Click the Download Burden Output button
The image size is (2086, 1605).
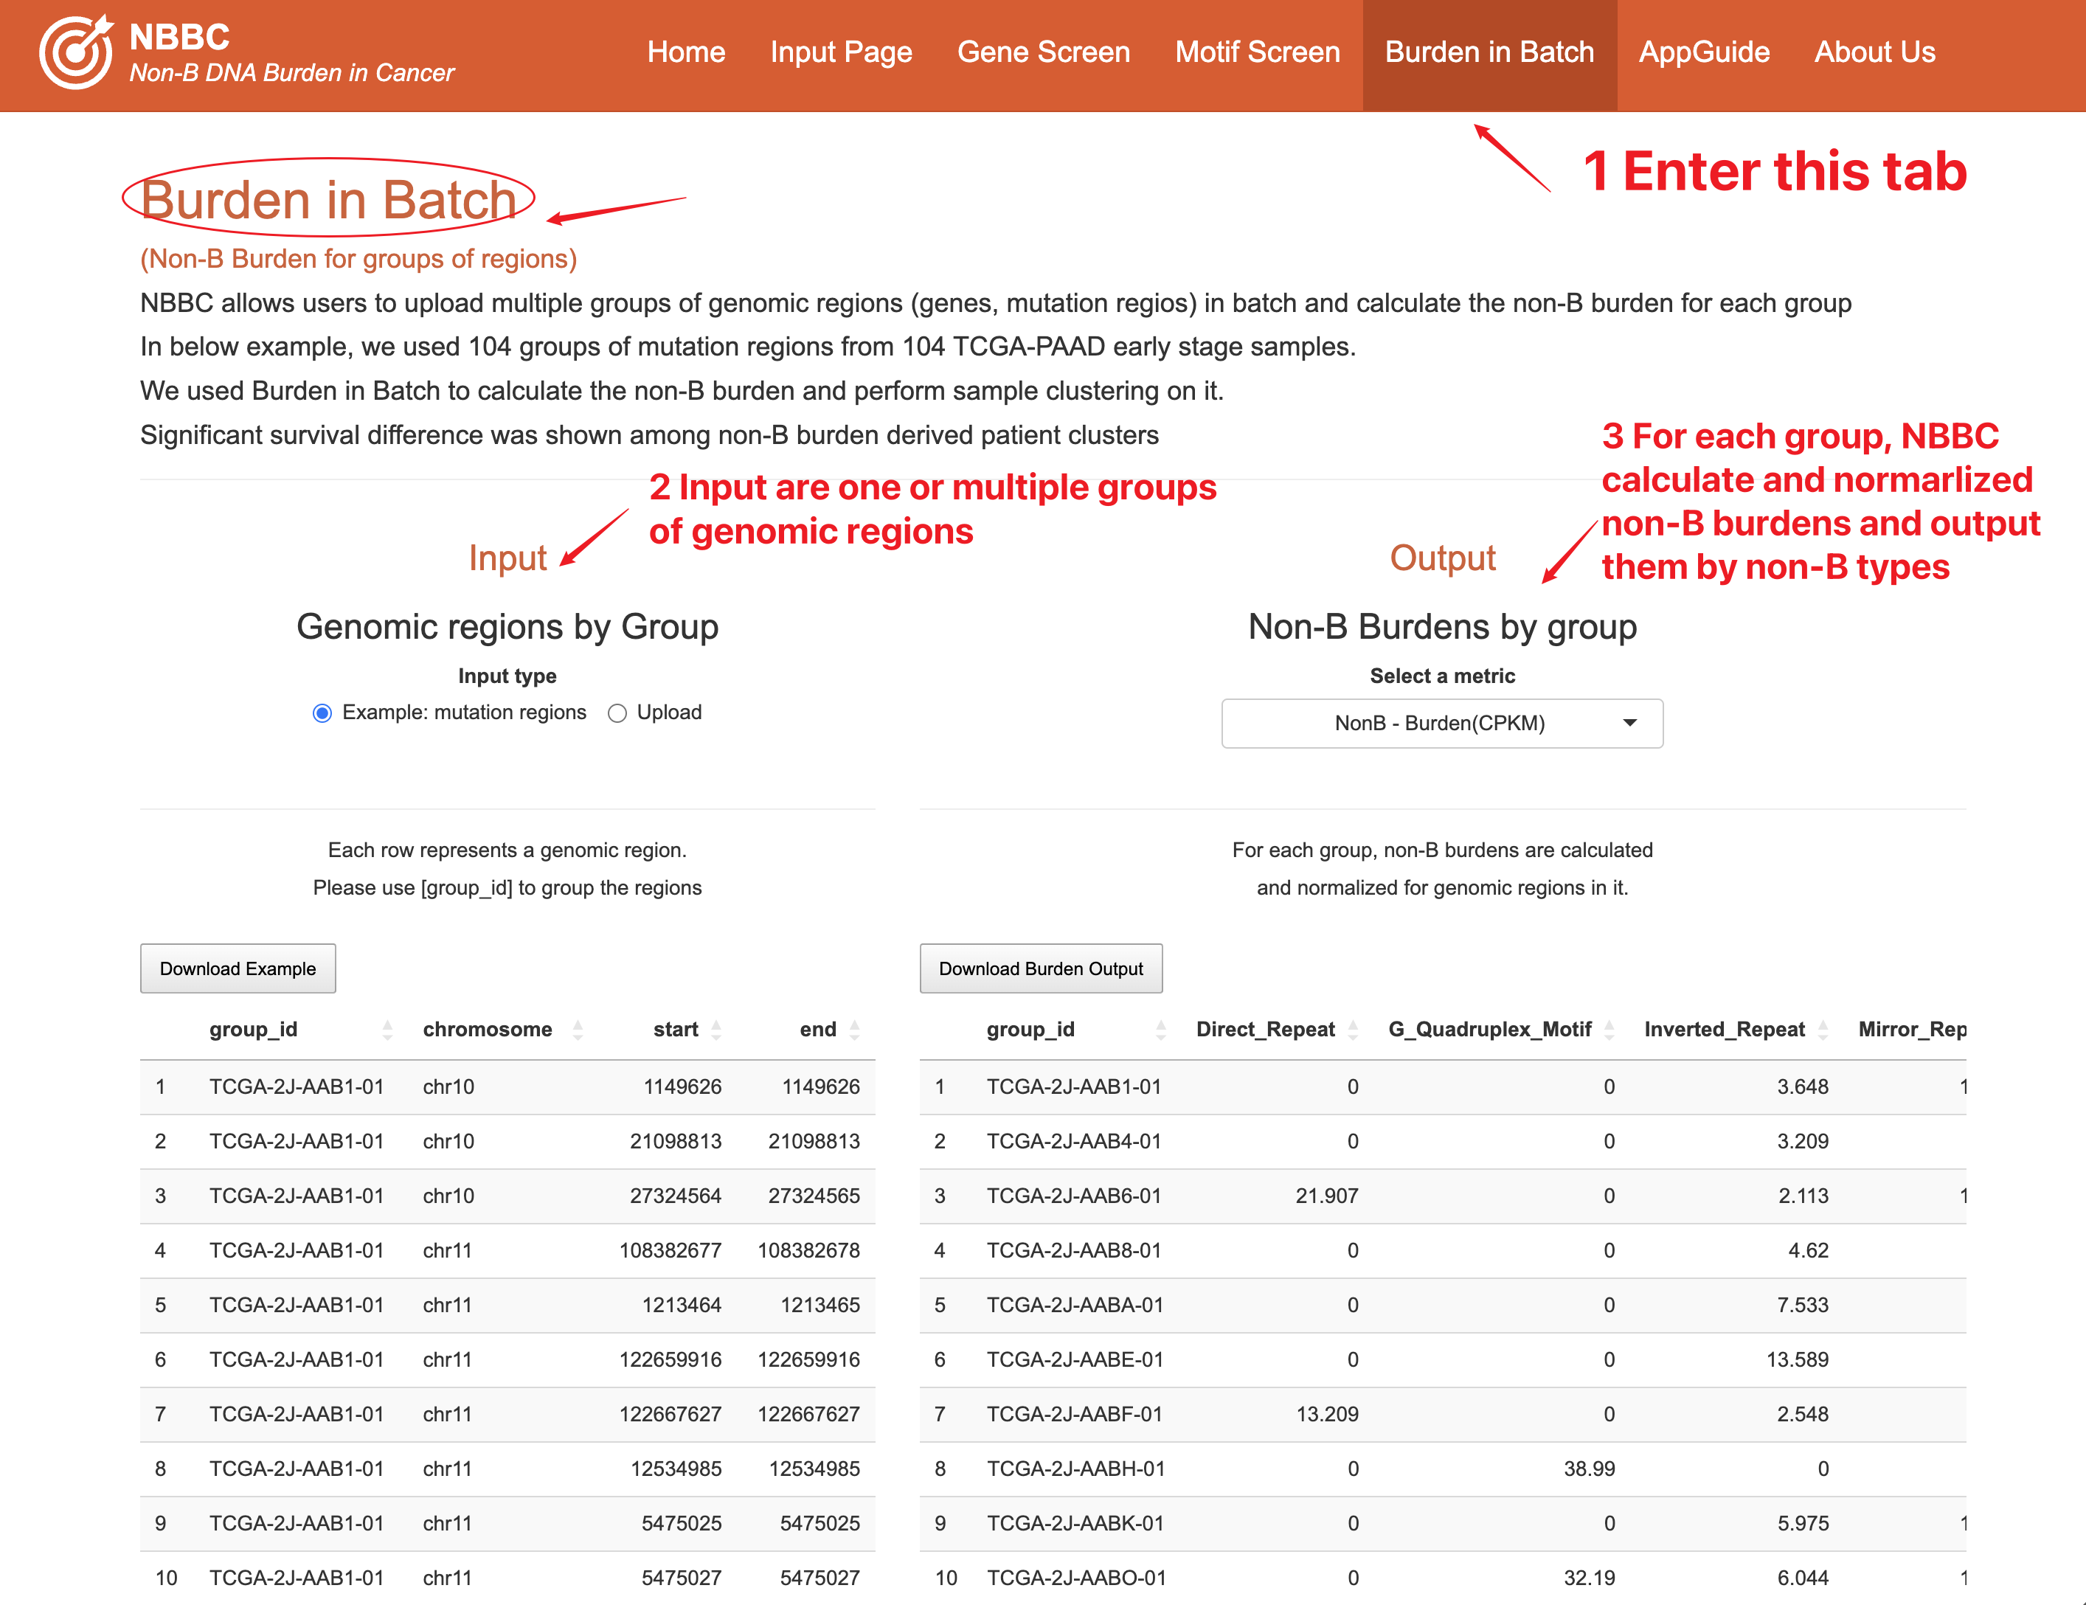[1041, 968]
